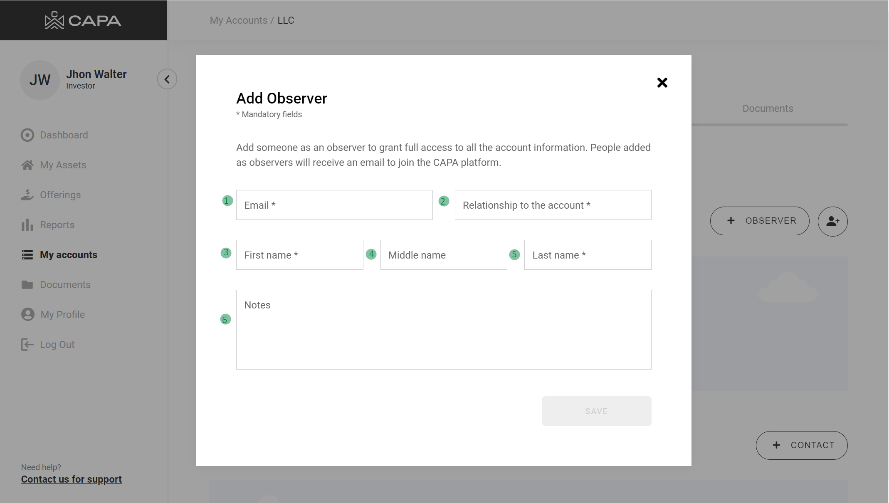
Task: Click the Email input field
Action: point(334,205)
